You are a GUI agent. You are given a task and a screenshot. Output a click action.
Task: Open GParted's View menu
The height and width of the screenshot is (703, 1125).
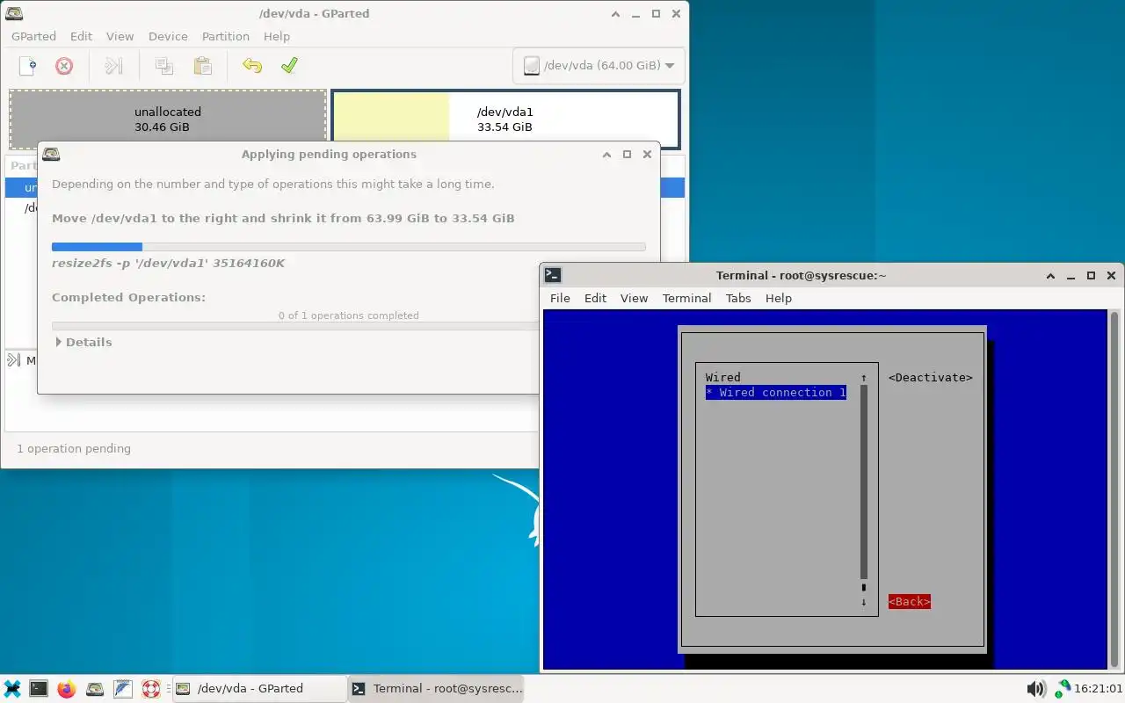click(120, 36)
